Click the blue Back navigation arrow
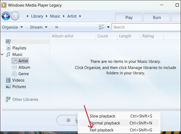Viewport: 181px width, 134px height. pos(6,16)
